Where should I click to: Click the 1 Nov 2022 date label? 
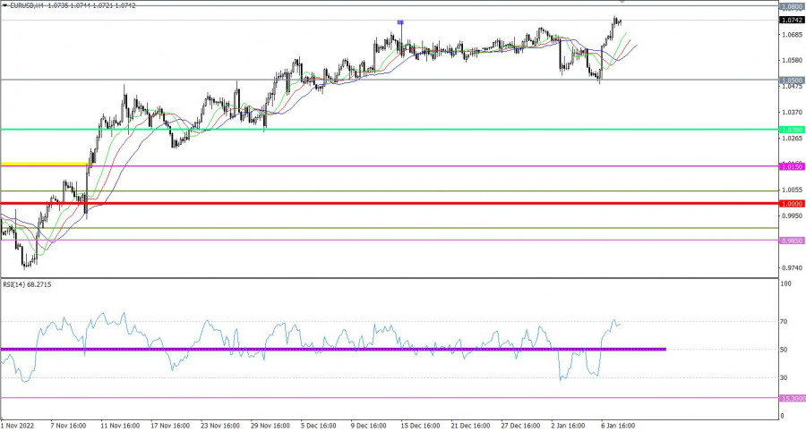(x=20, y=426)
